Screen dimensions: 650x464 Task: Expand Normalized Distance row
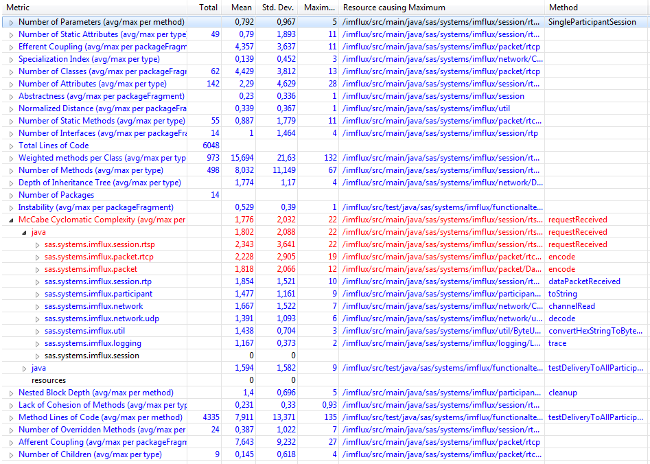[11, 109]
